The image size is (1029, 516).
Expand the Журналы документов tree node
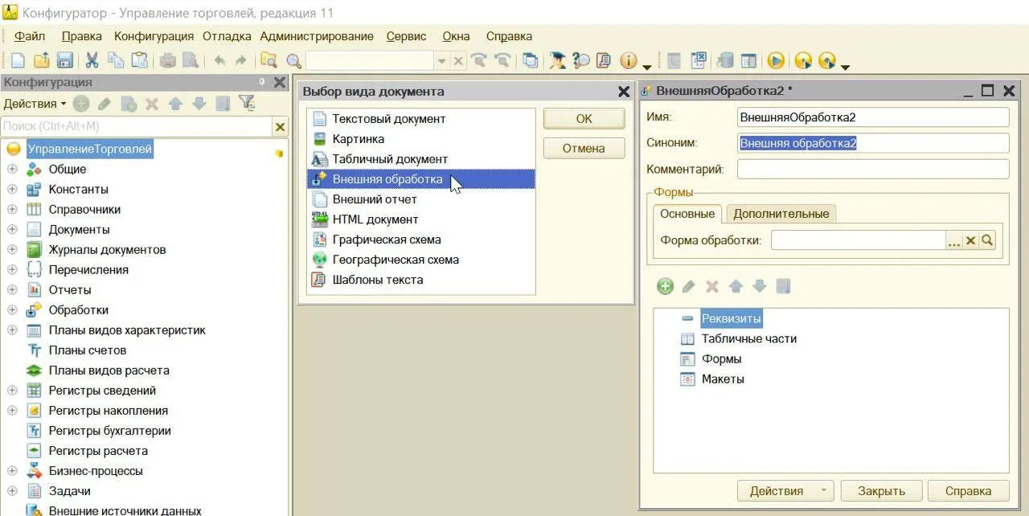(12, 249)
